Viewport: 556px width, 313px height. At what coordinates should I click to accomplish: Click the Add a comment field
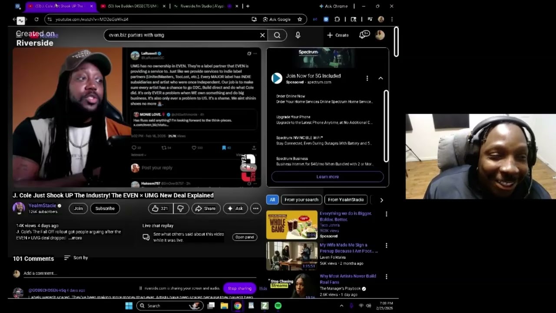[x=139, y=273]
